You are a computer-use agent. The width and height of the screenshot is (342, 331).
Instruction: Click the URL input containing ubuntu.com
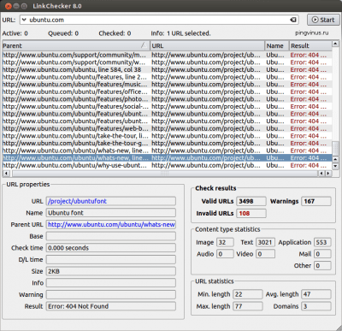[x=159, y=20]
